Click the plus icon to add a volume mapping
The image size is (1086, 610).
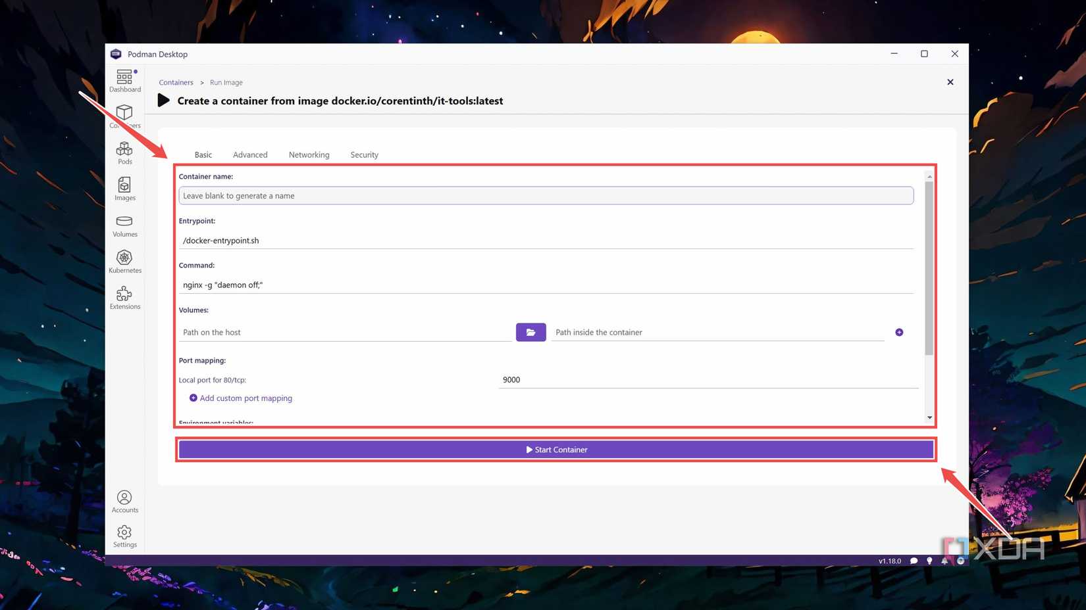[899, 332]
